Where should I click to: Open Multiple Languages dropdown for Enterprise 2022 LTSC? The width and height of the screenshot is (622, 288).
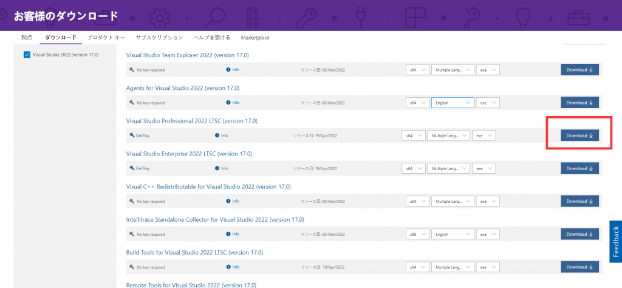pyautogui.click(x=448, y=168)
